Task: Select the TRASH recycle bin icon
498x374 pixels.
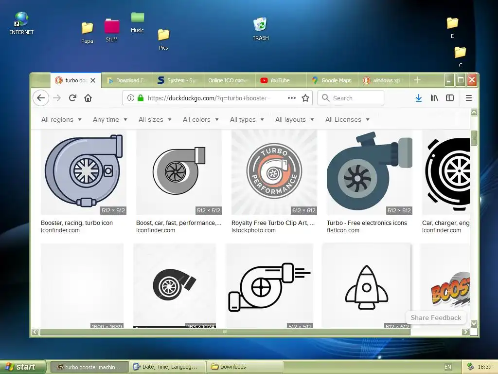Action: tap(261, 29)
